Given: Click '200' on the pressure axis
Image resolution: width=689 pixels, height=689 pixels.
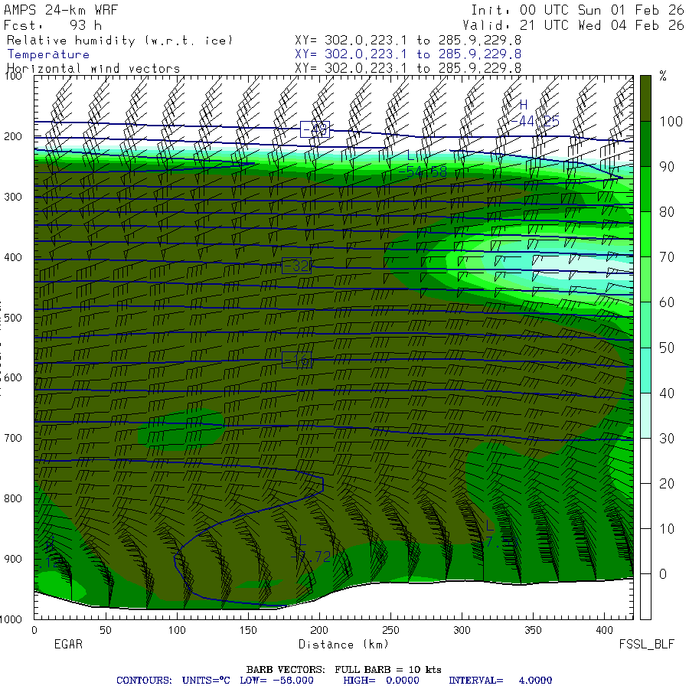Looking at the screenshot, I should (13, 136).
